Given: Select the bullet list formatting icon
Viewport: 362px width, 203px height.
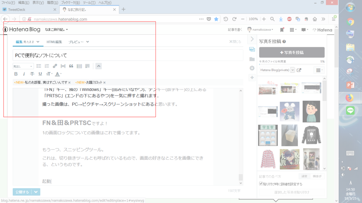Looking at the screenshot, I should coord(40,66).
